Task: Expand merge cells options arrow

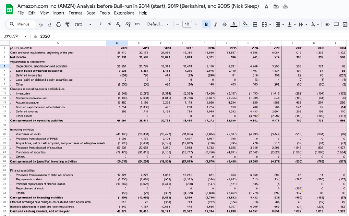Action: click(x=270, y=24)
